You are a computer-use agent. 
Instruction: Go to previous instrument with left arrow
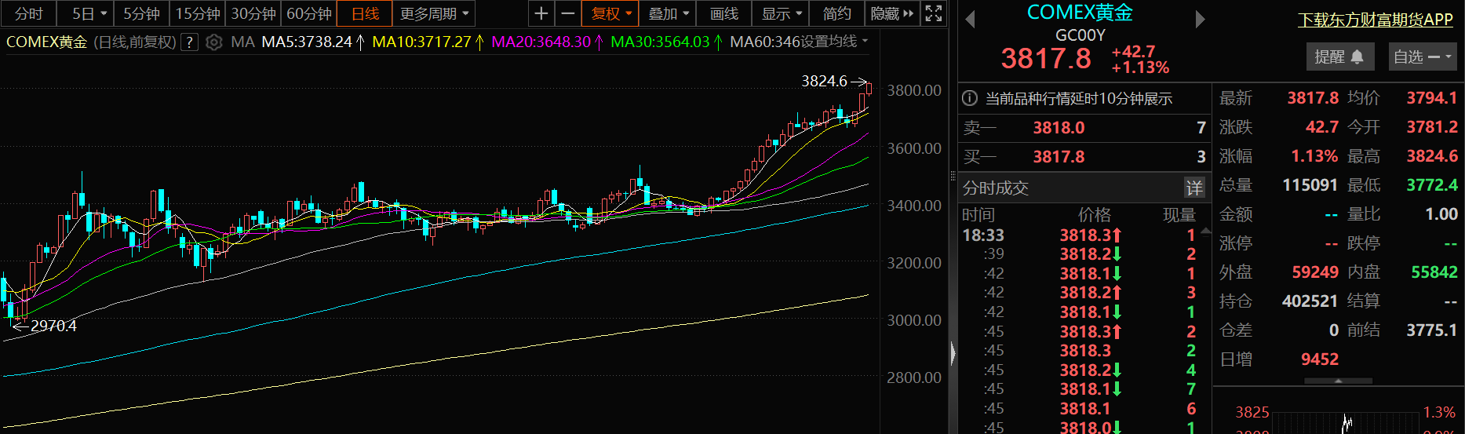click(970, 20)
